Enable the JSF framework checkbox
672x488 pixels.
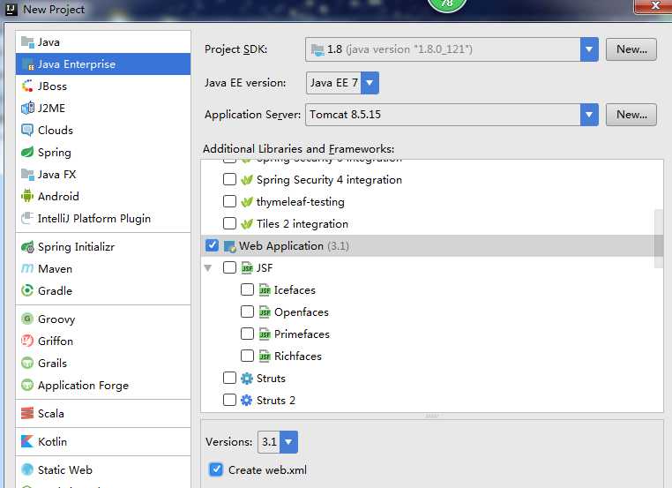pos(229,267)
